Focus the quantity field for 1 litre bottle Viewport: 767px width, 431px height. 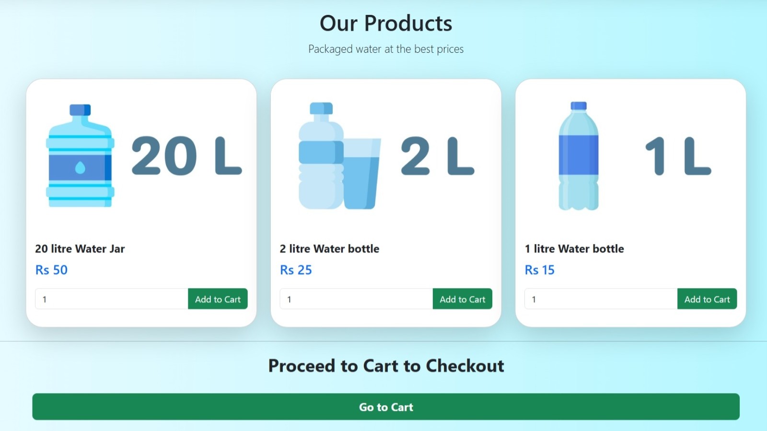(x=601, y=299)
